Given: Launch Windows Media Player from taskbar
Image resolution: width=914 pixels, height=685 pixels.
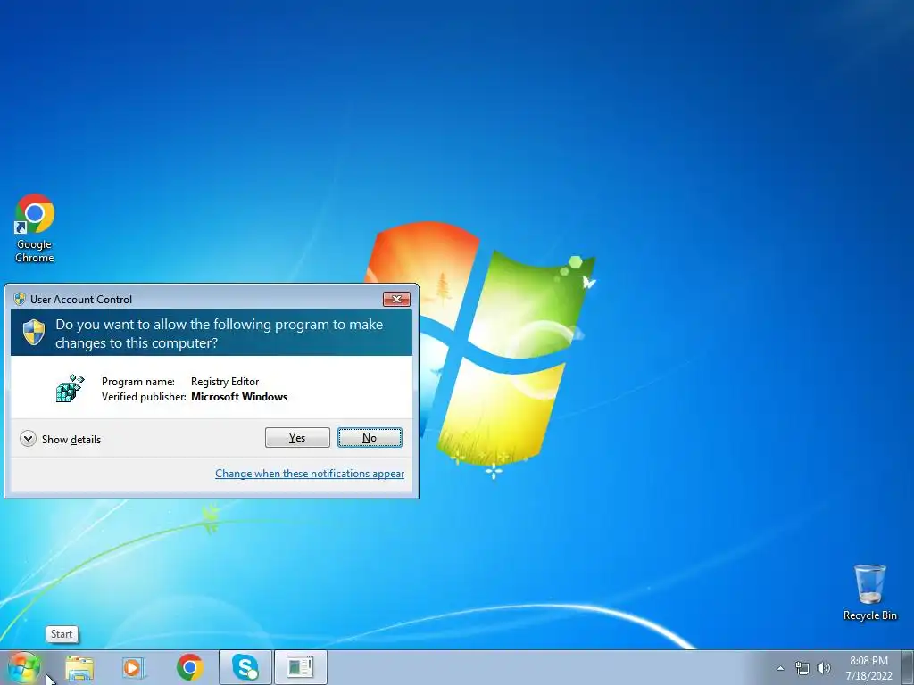Looking at the screenshot, I should tap(134, 667).
